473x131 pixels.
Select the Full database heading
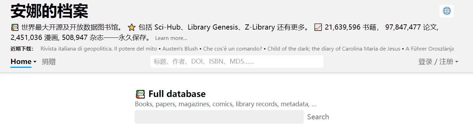177,94
